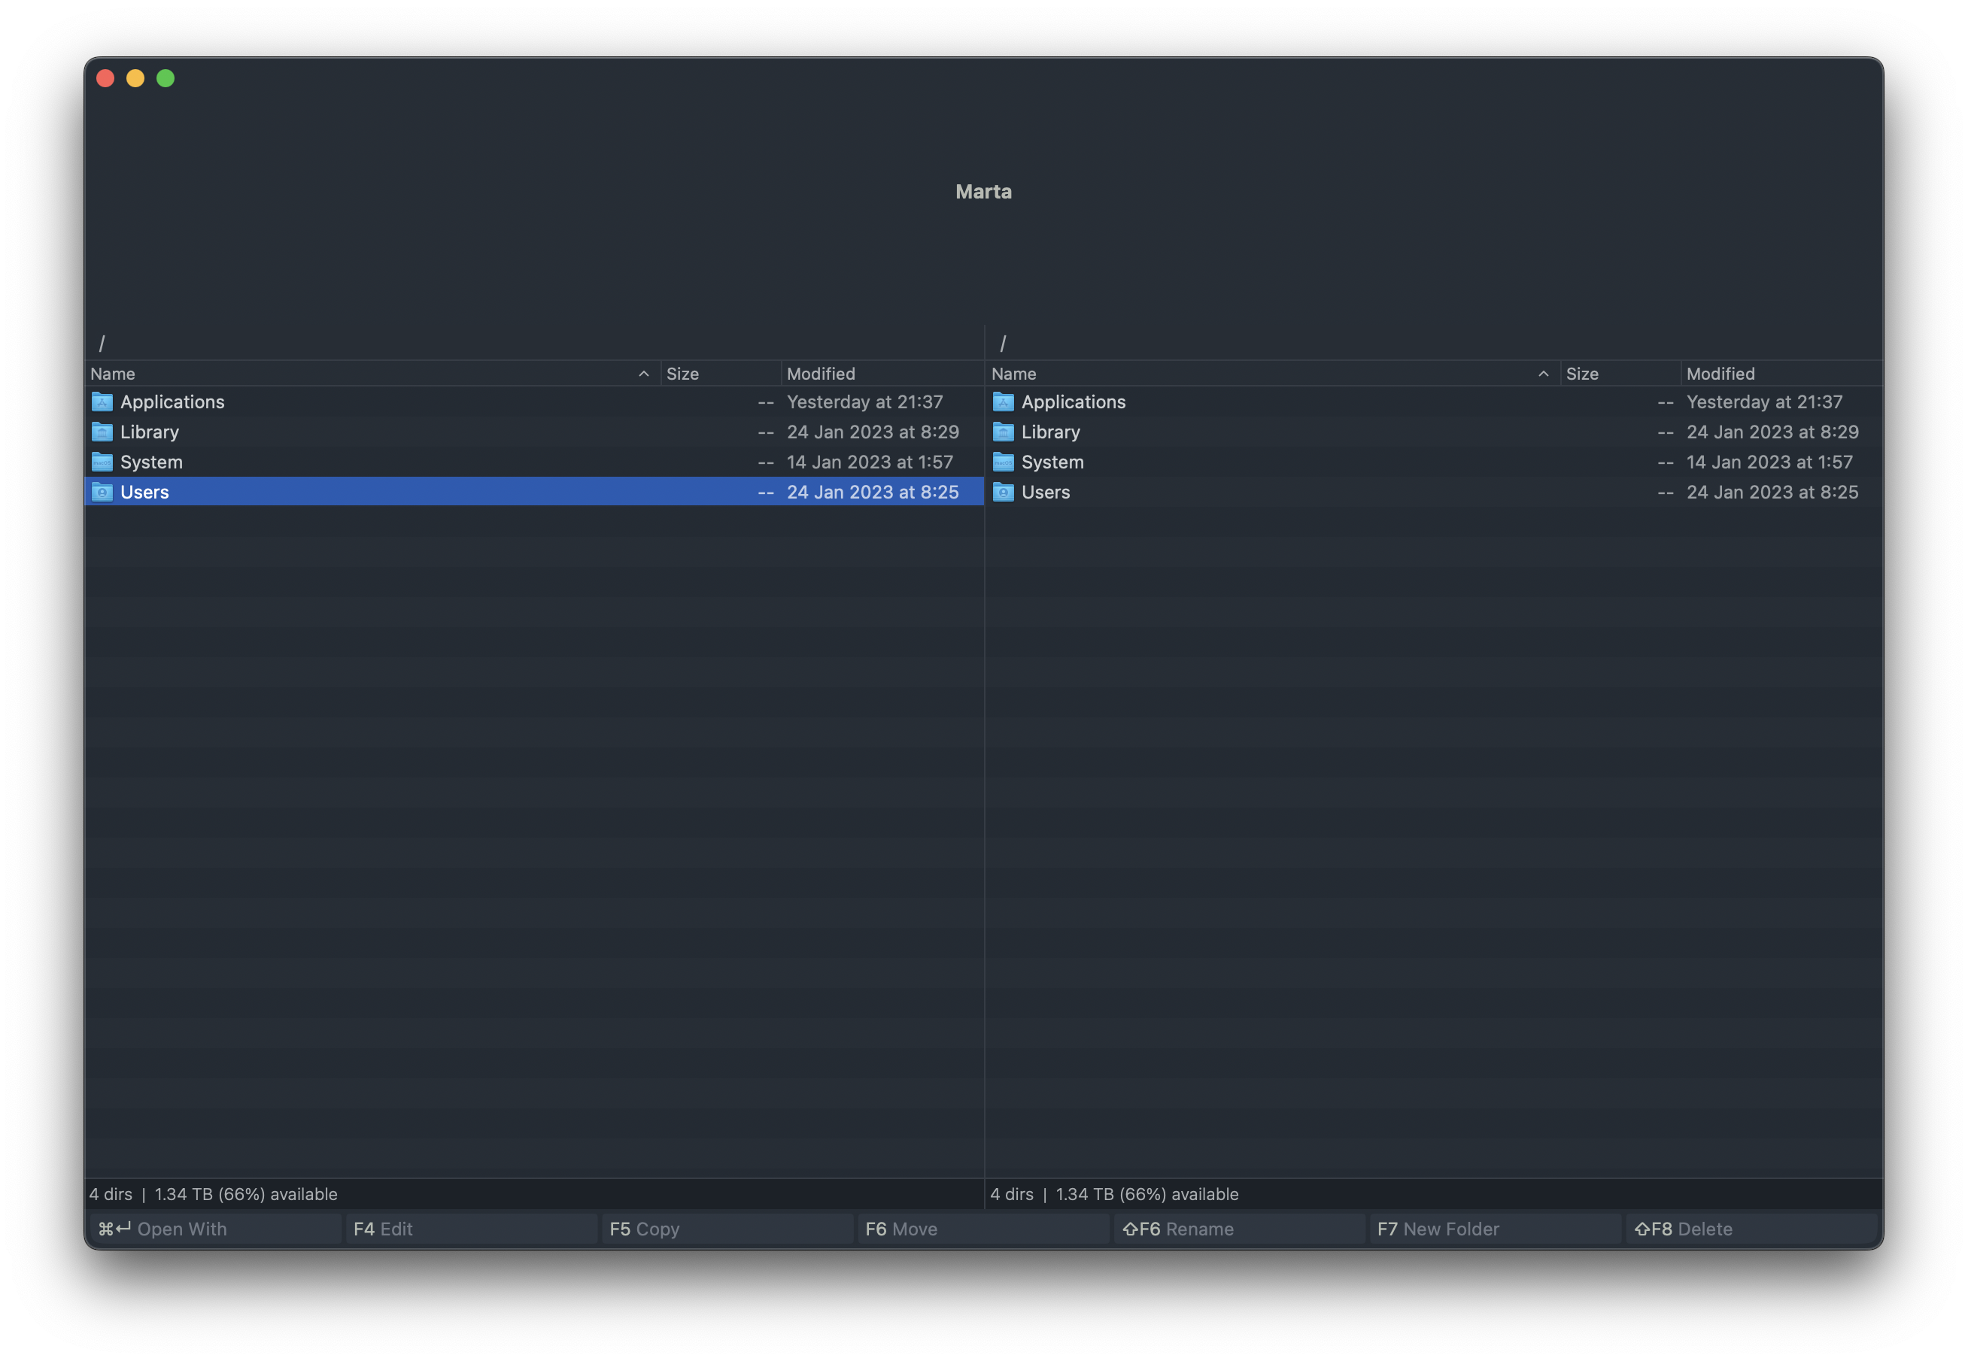This screenshot has height=1361, width=1968.
Task: Select the Users folder icon in the left pane
Action: pos(102,492)
